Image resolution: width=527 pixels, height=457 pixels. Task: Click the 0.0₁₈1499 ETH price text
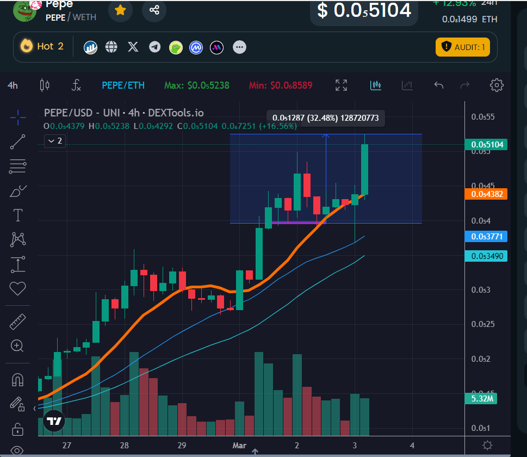click(469, 19)
